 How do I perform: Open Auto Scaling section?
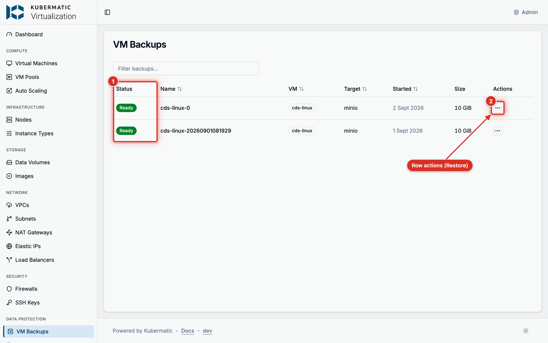[48, 91]
